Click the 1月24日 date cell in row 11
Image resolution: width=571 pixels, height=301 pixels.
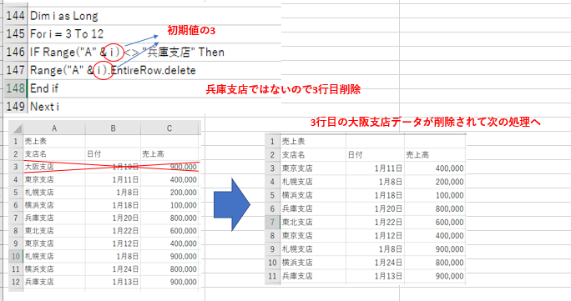(x=113, y=269)
